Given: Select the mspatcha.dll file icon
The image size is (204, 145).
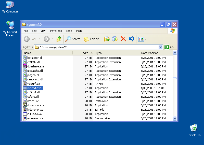Looking at the screenshot, I should coord(25,70).
